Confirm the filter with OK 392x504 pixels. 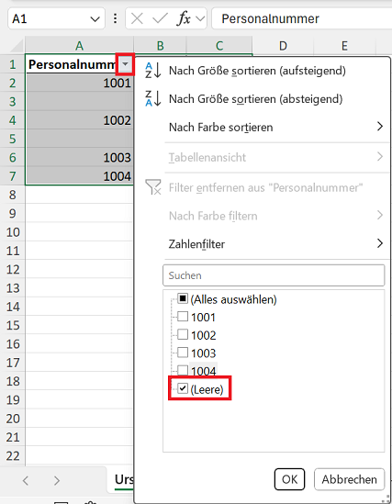289,479
